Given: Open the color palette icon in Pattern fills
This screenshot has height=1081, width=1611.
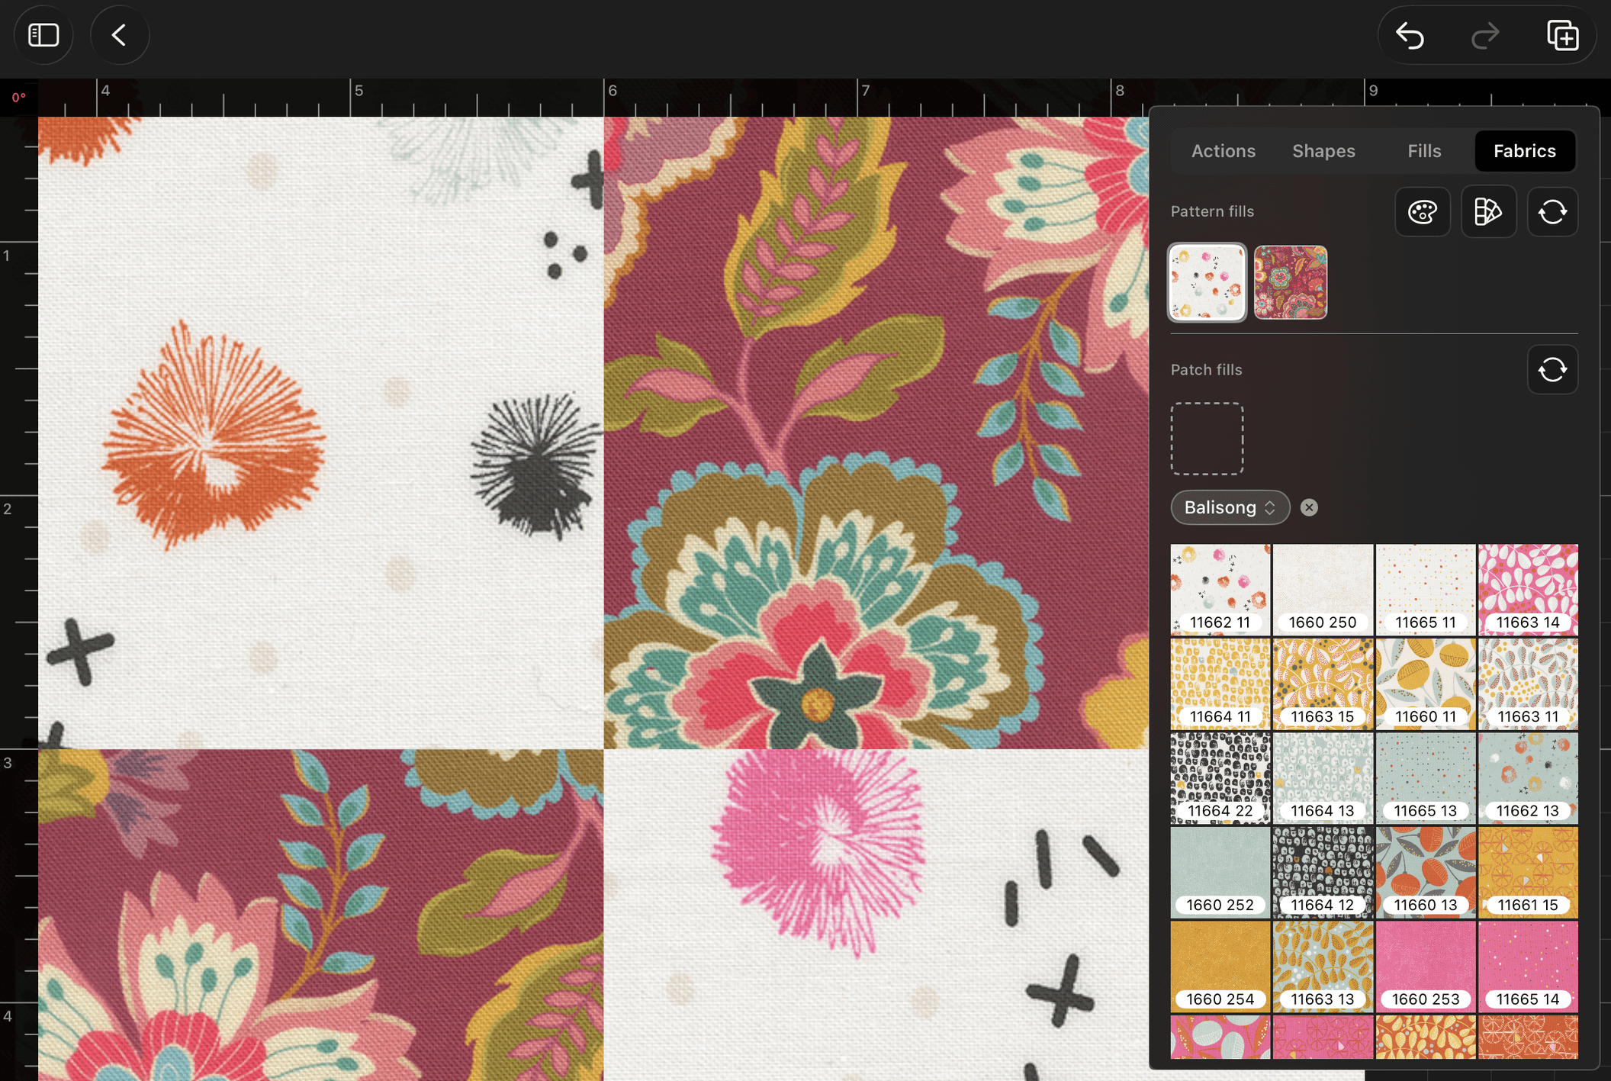Looking at the screenshot, I should pos(1423,211).
